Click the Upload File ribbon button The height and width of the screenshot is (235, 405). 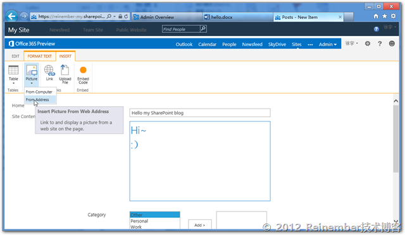coord(65,75)
